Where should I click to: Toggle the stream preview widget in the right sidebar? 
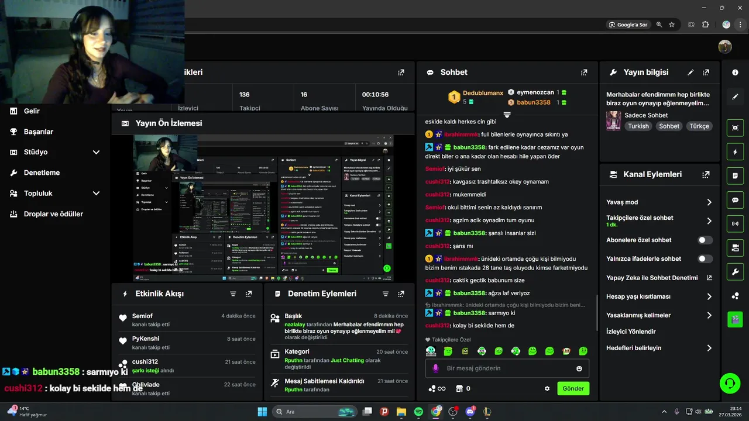point(735,127)
